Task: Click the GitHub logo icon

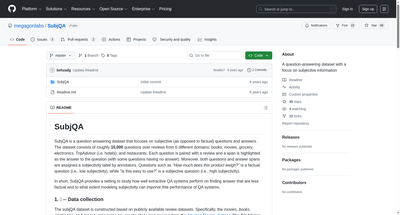Action: click(12, 9)
